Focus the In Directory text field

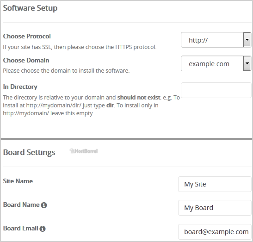(216, 90)
